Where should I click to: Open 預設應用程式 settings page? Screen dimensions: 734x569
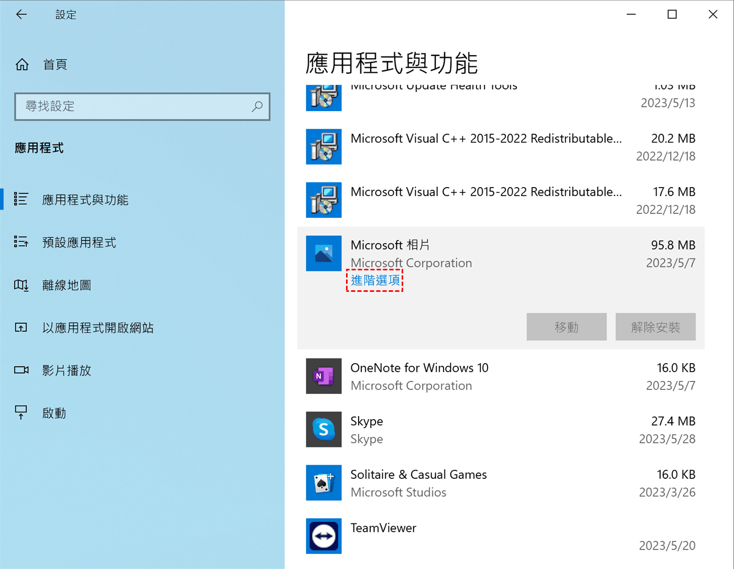(79, 243)
